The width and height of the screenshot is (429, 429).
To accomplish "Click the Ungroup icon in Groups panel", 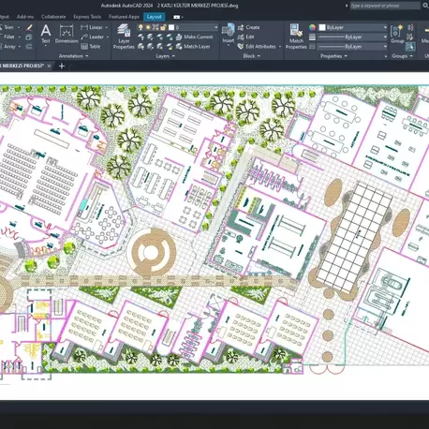I will tap(410, 27).
